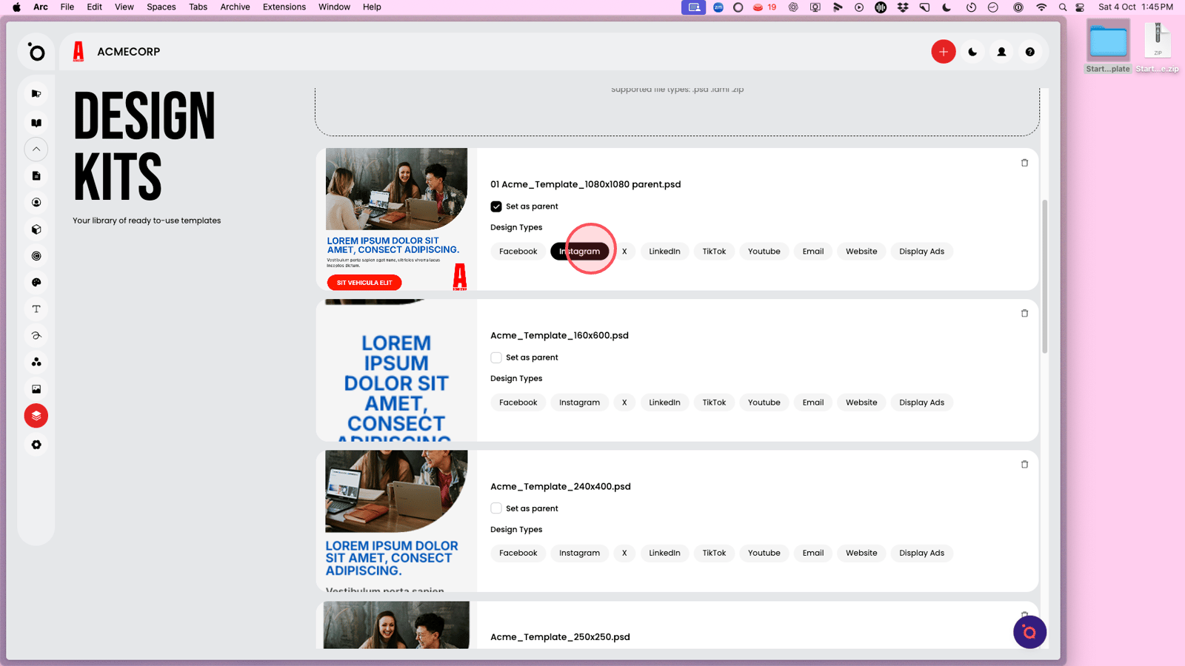Click the settings gear icon in the sidebar
Screen dimensions: 1185x666
[36, 445]
